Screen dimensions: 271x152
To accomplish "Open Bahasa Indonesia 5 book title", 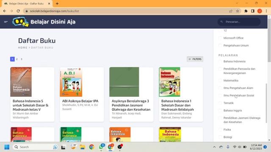I will [30, 105].
